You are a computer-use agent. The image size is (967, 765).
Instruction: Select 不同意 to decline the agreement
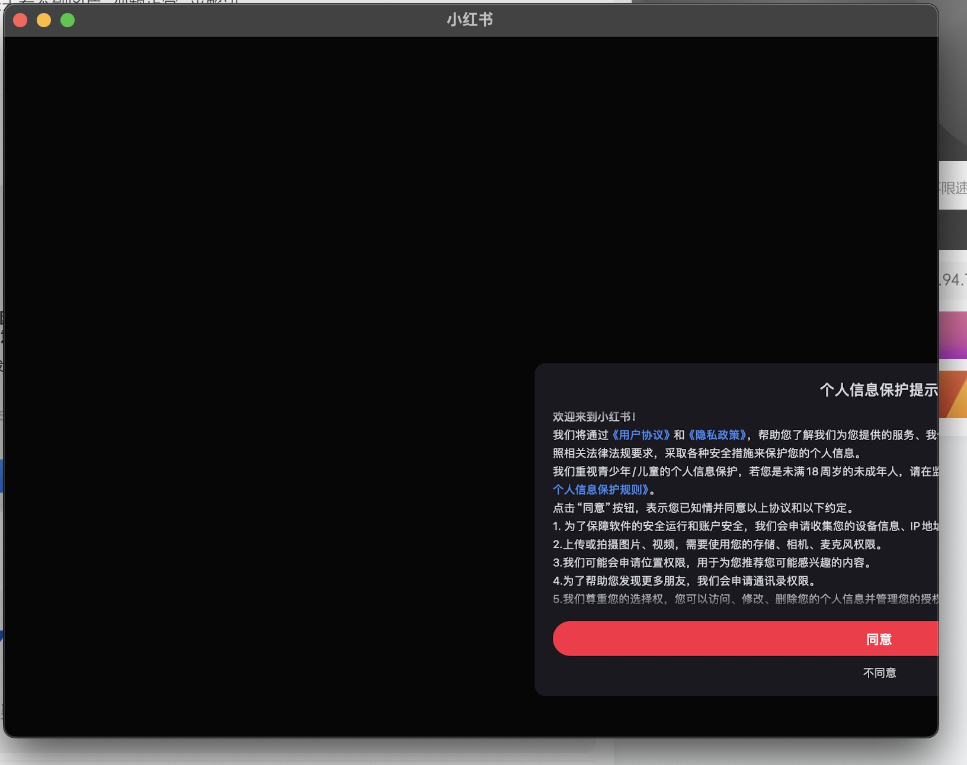(879, 672)
